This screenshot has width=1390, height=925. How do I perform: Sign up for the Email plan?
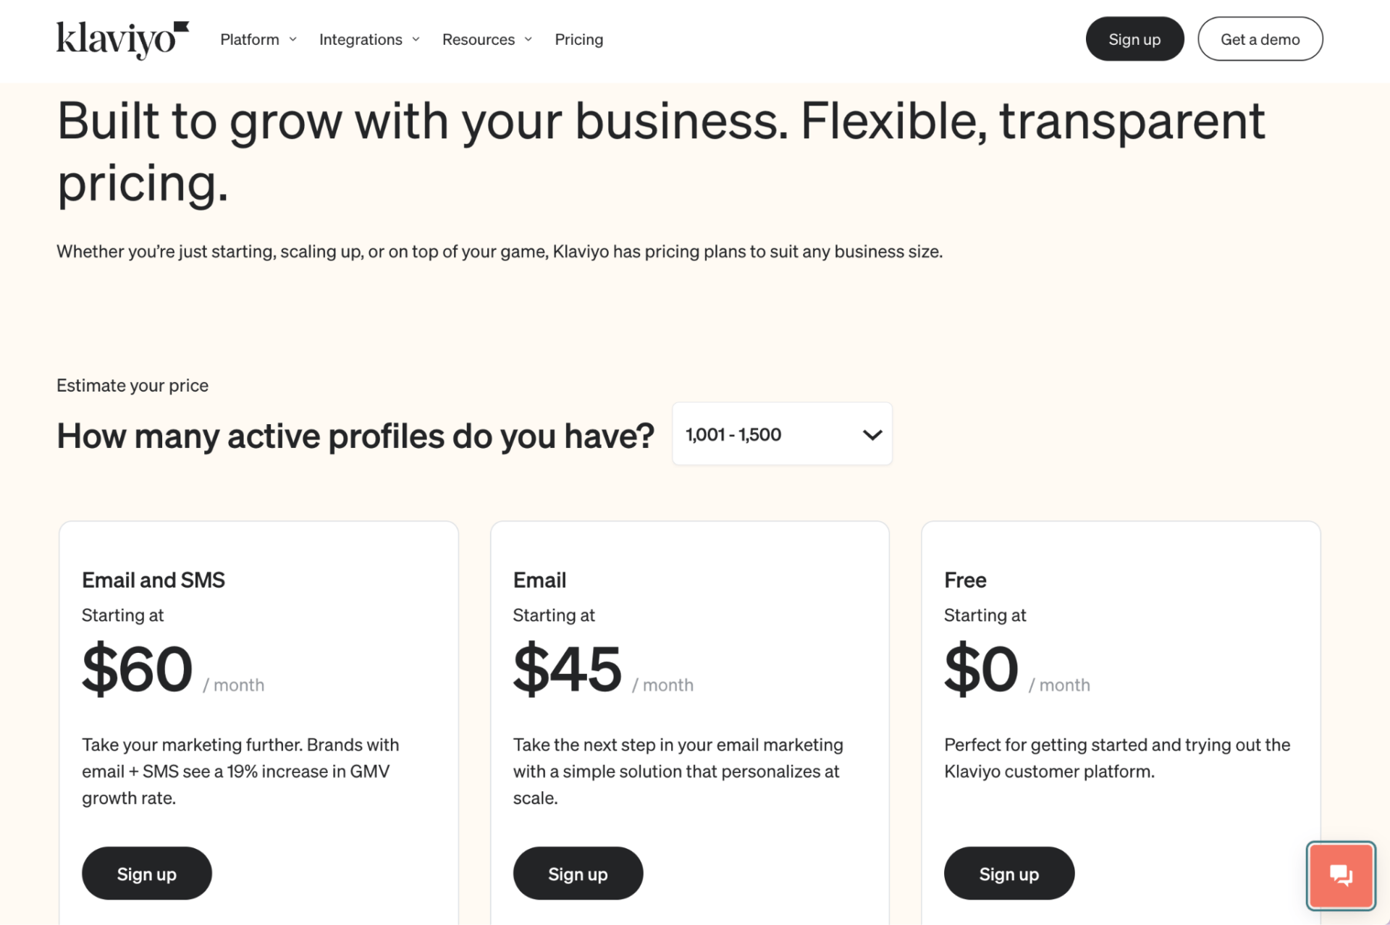(x=577, y=873)
